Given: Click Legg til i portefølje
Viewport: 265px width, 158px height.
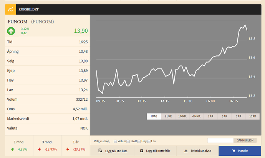Looking at the screenshot, I should [155, 151].
